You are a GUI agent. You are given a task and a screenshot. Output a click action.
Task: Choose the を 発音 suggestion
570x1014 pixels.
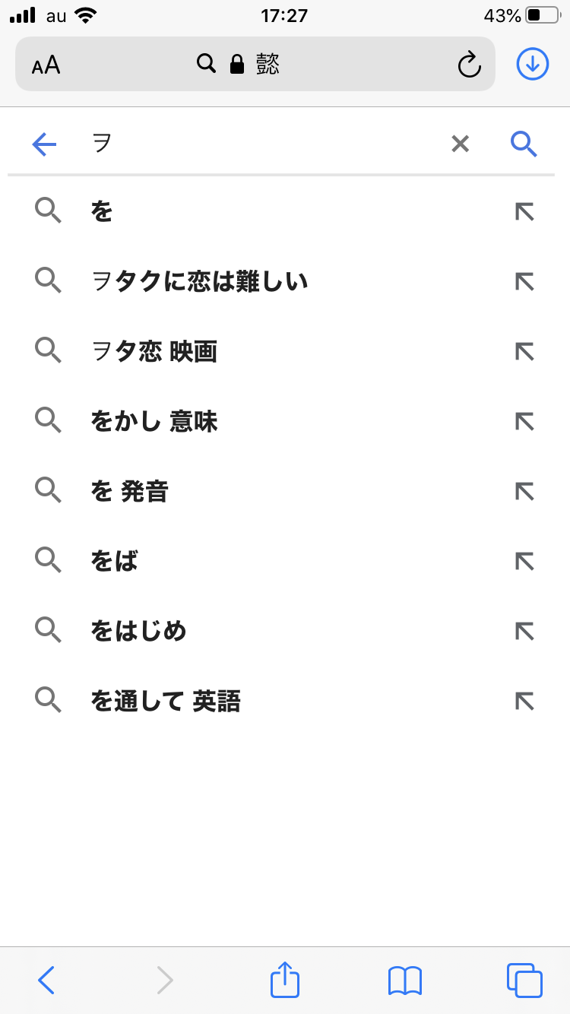click(129, 491)
